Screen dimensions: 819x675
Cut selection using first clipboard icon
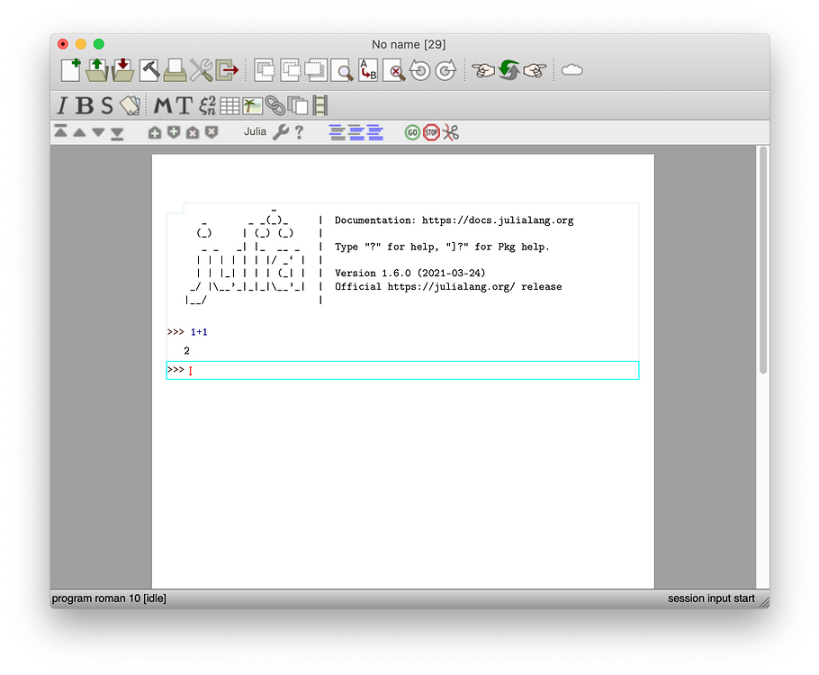tap(265, 70)
